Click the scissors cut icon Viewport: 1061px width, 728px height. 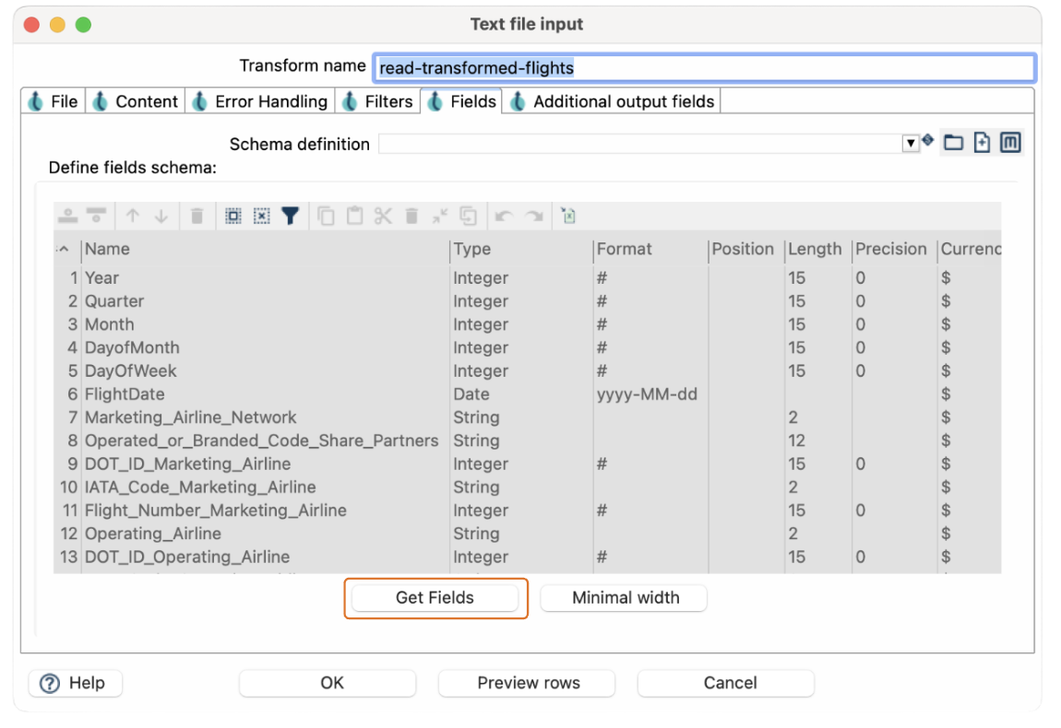(383, 217)
